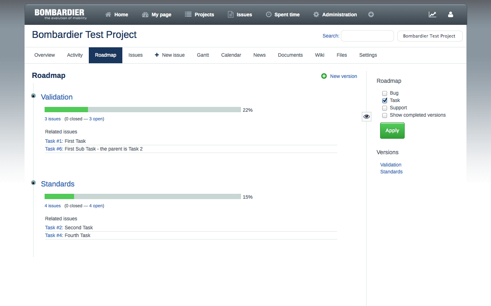Click the text 'First Sub Task - the parent is Task 2'
Screen dimensions: 491x306
pyautogui.click(x=104, y=149)
